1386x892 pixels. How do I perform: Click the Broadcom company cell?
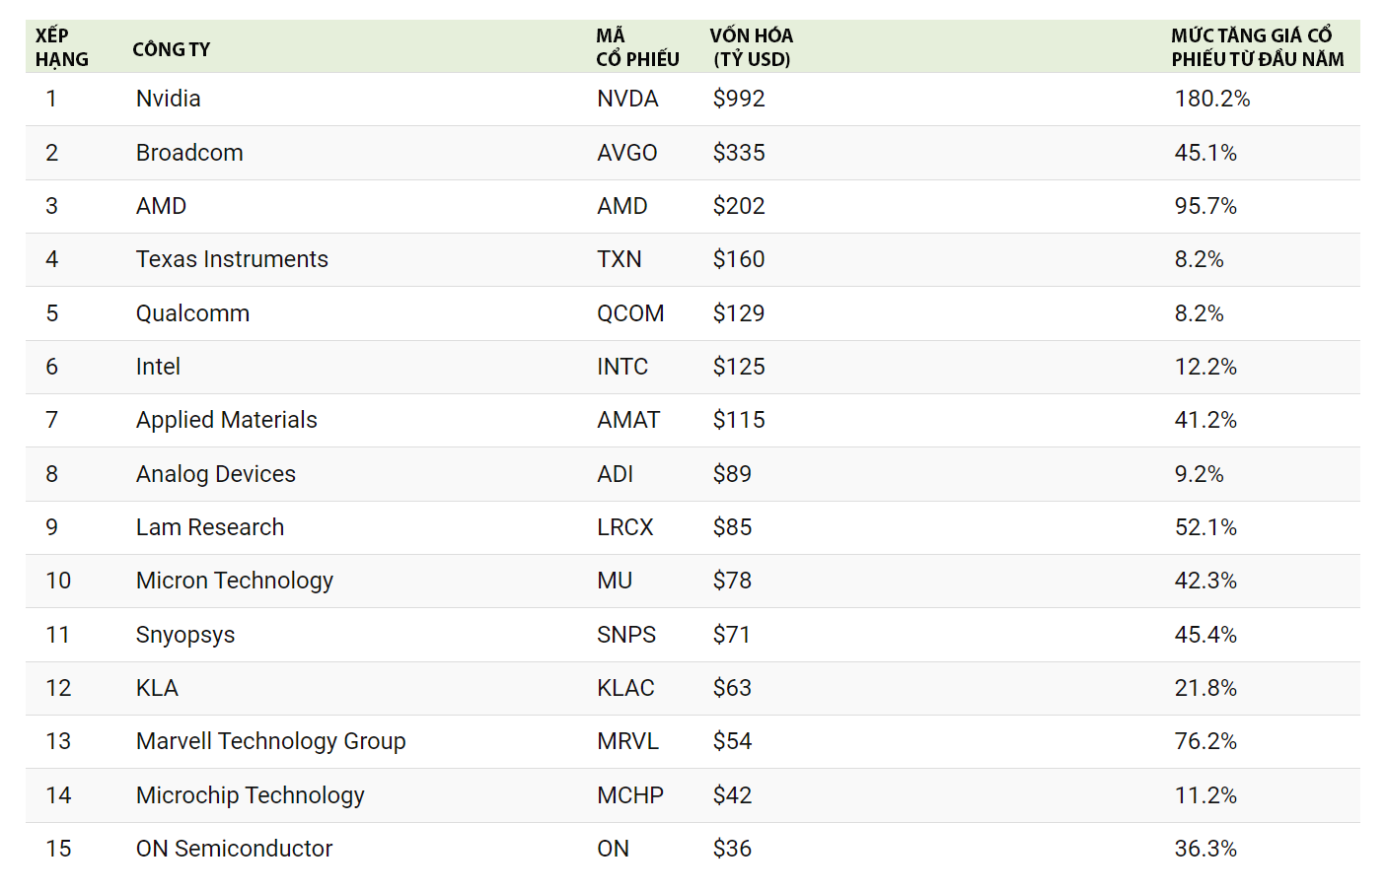189,153
